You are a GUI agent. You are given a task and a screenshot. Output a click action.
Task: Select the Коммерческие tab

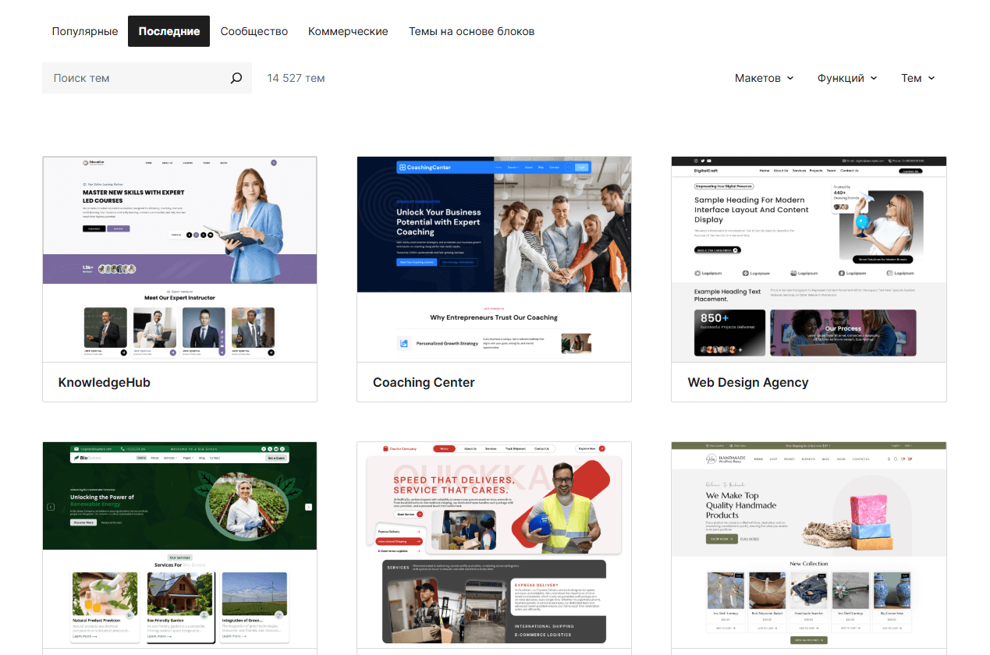pyautogui.click(x=348, y=31)
